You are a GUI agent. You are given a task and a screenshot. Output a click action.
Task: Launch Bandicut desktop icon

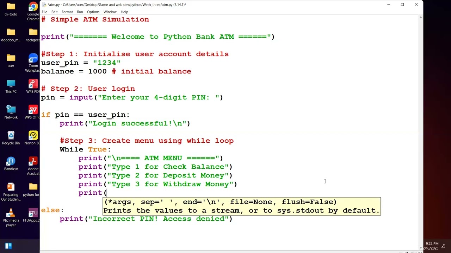pyautogui.click(x=11, y=164)
